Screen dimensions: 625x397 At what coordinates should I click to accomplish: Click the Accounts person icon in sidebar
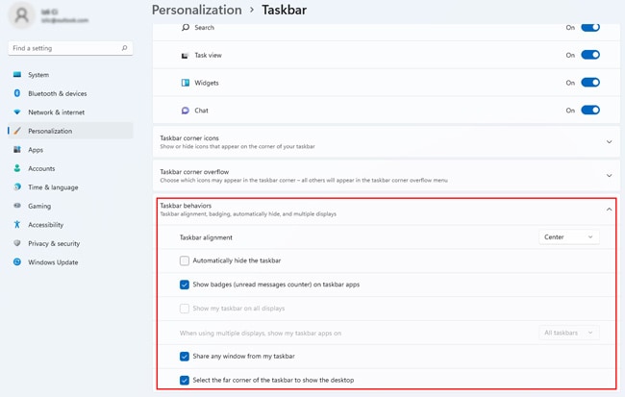point(16,168)
